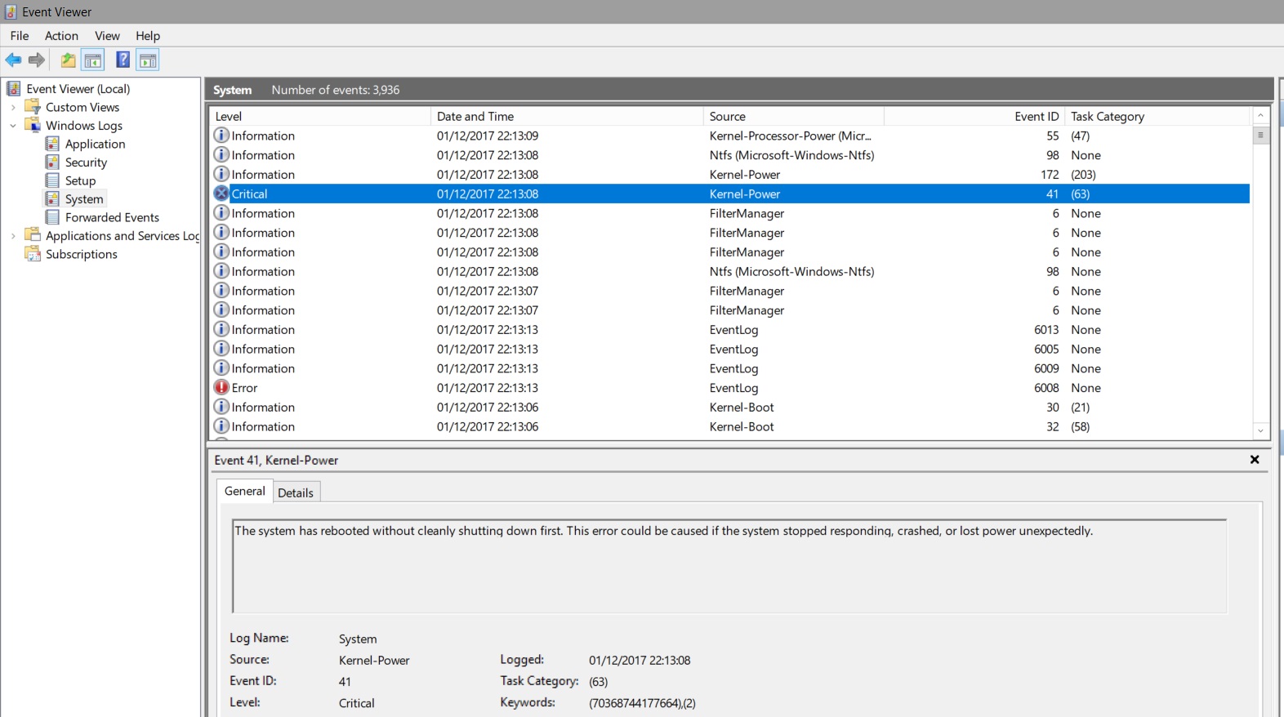Open the View menu
1284x717 pixels.
click(107, 36)
